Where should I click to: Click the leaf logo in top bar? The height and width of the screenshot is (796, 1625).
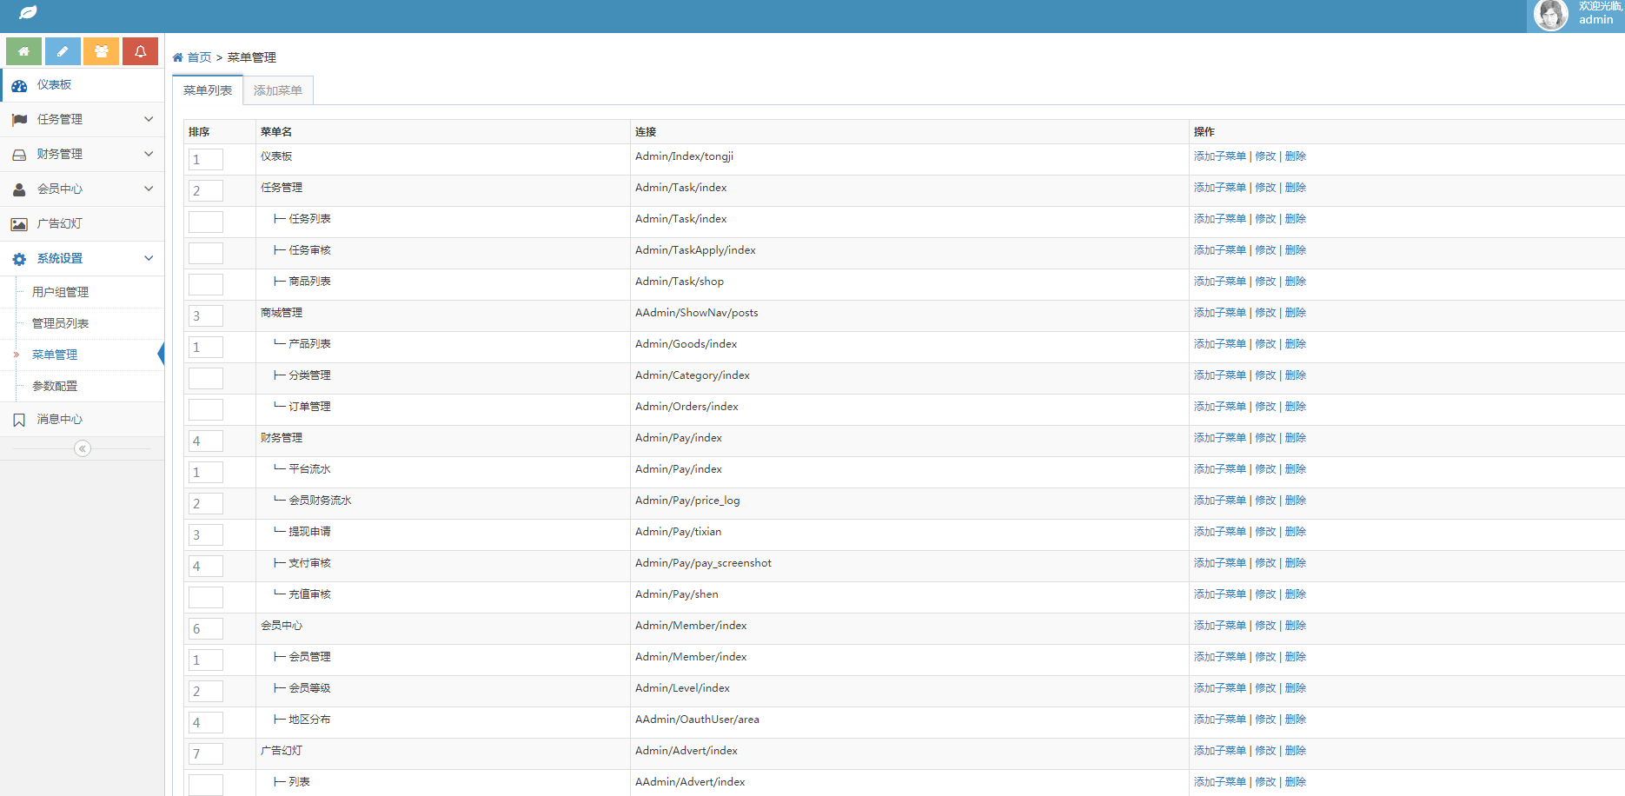tap(28, 13)
